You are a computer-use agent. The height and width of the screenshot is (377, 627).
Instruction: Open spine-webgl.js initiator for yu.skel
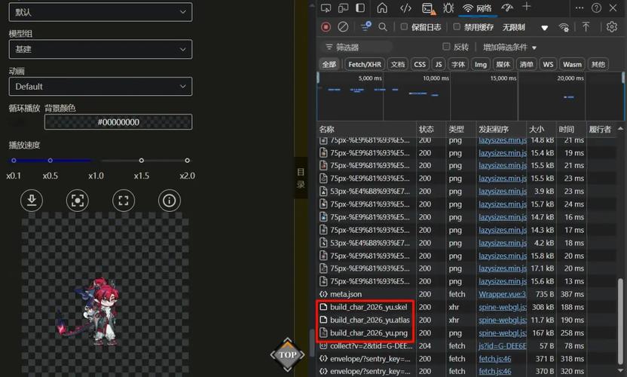coord(502,307)
